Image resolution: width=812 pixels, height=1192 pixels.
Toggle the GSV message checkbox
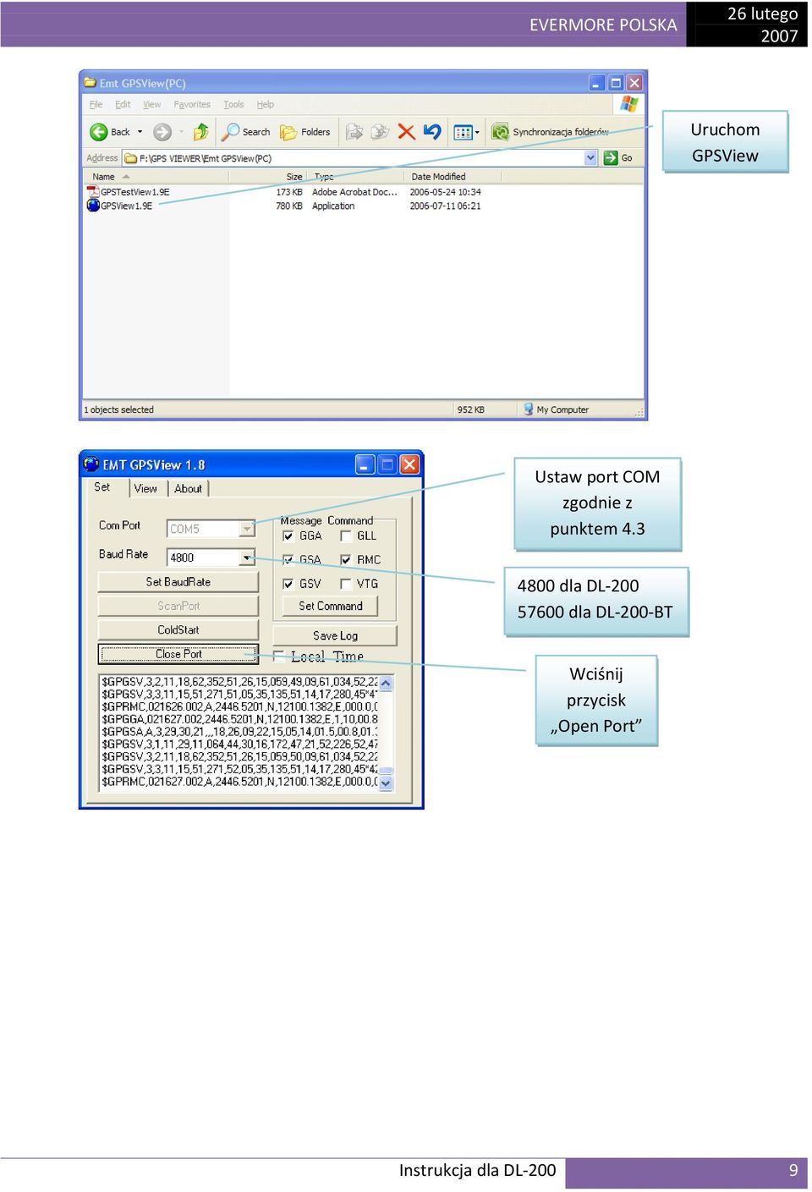coord(288,584)
